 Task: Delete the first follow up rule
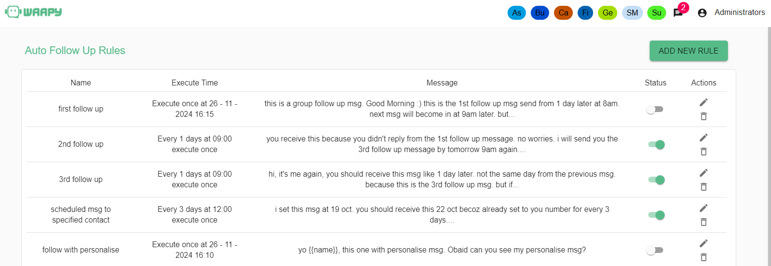pos(703,116)
